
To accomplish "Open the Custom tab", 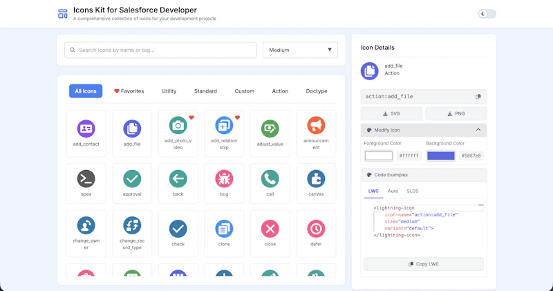I will [245, 91].
